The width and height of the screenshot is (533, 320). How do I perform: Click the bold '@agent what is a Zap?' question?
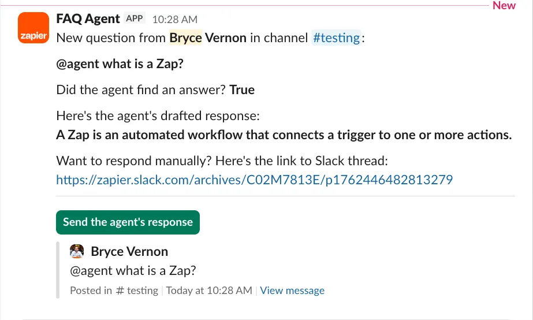pyautogui.click(x=120, y=64)
